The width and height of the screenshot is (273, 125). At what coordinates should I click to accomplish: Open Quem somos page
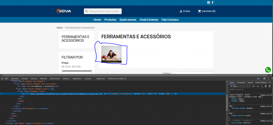coord(128,20)
